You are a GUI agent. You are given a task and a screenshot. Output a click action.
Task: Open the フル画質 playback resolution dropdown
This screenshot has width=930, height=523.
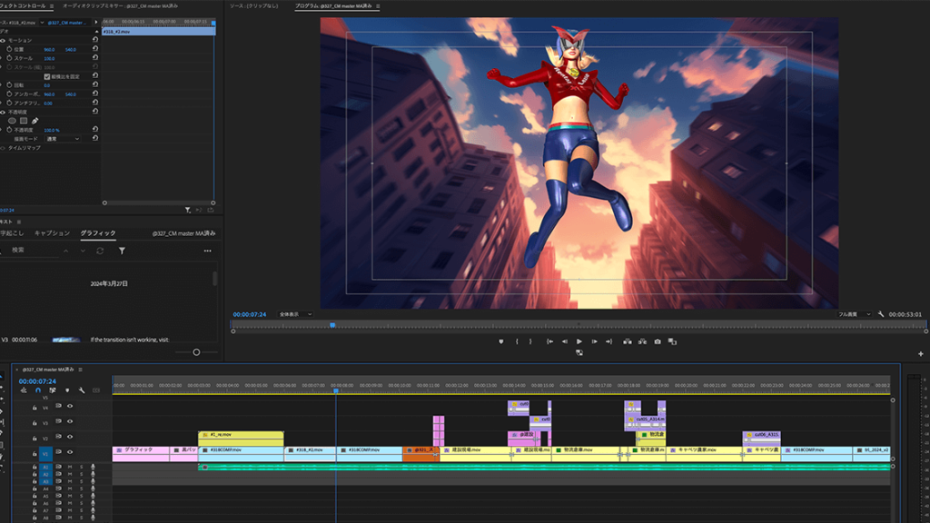[855, 314]
